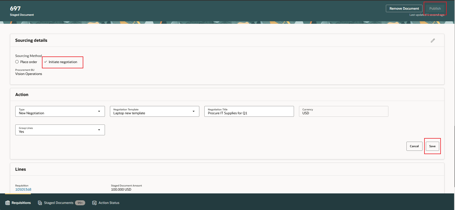Save the negotiation action

click(433, 146)
